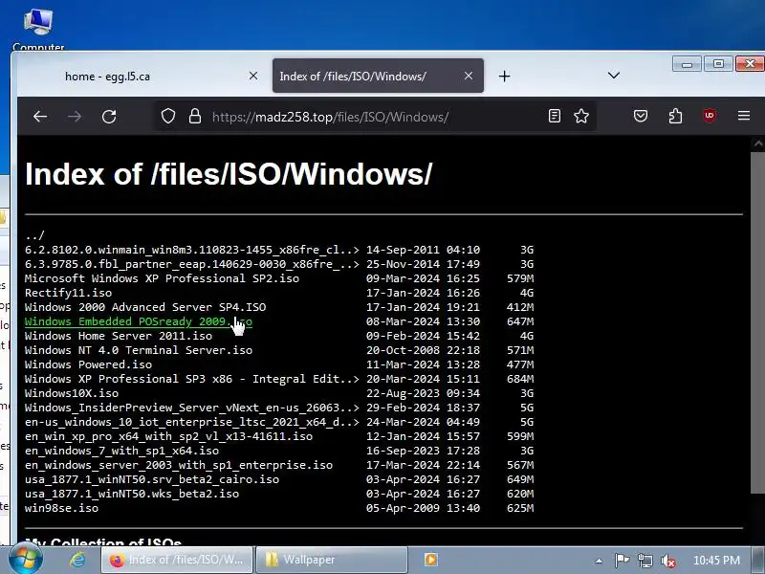Bookmark this page with the star icon
Screen dimensions: 765x574
coord(581,116)
